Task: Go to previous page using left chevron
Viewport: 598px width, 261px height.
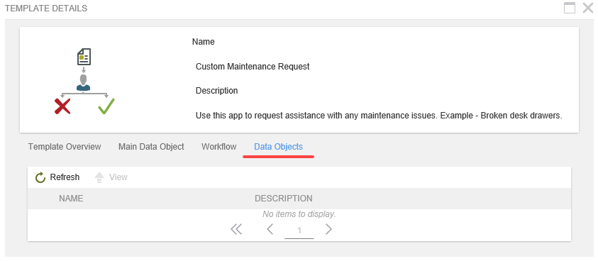Action: point(270,229)
